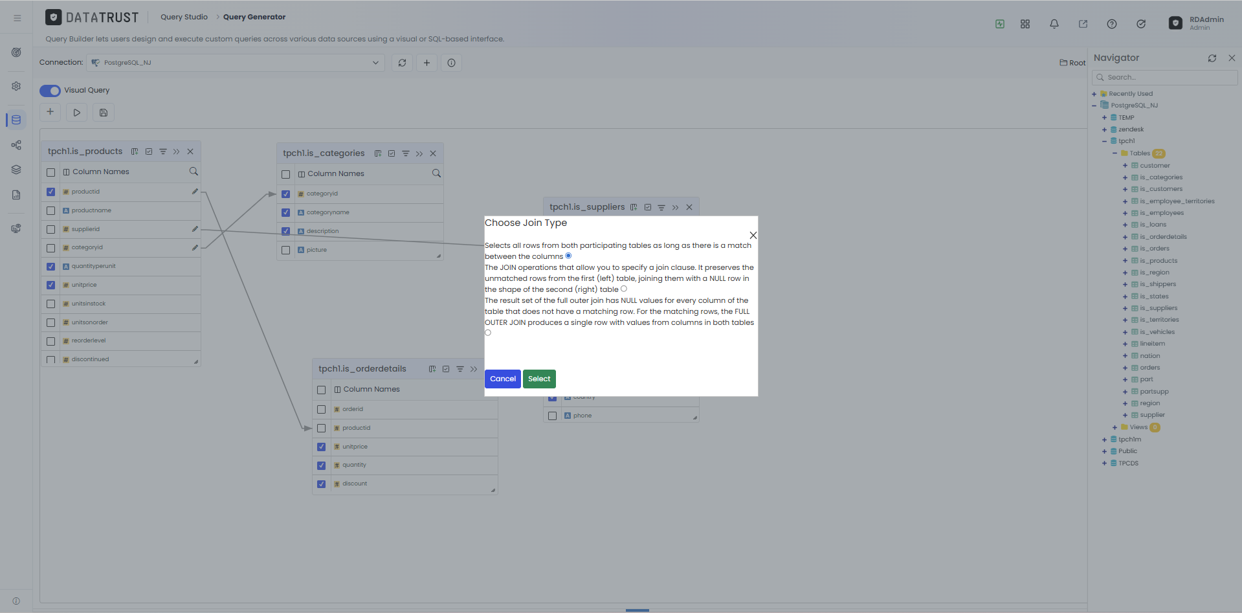This screenshot has width=1242, height=613.
Task: Add a new query with plus button
Action: click(50, 112)
